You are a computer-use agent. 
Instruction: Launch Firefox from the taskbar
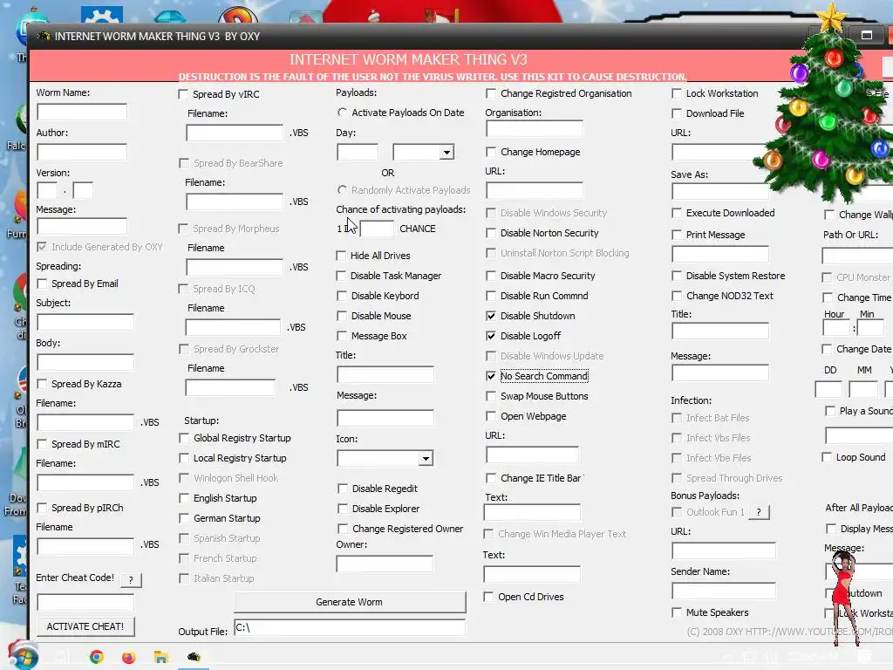129,657
